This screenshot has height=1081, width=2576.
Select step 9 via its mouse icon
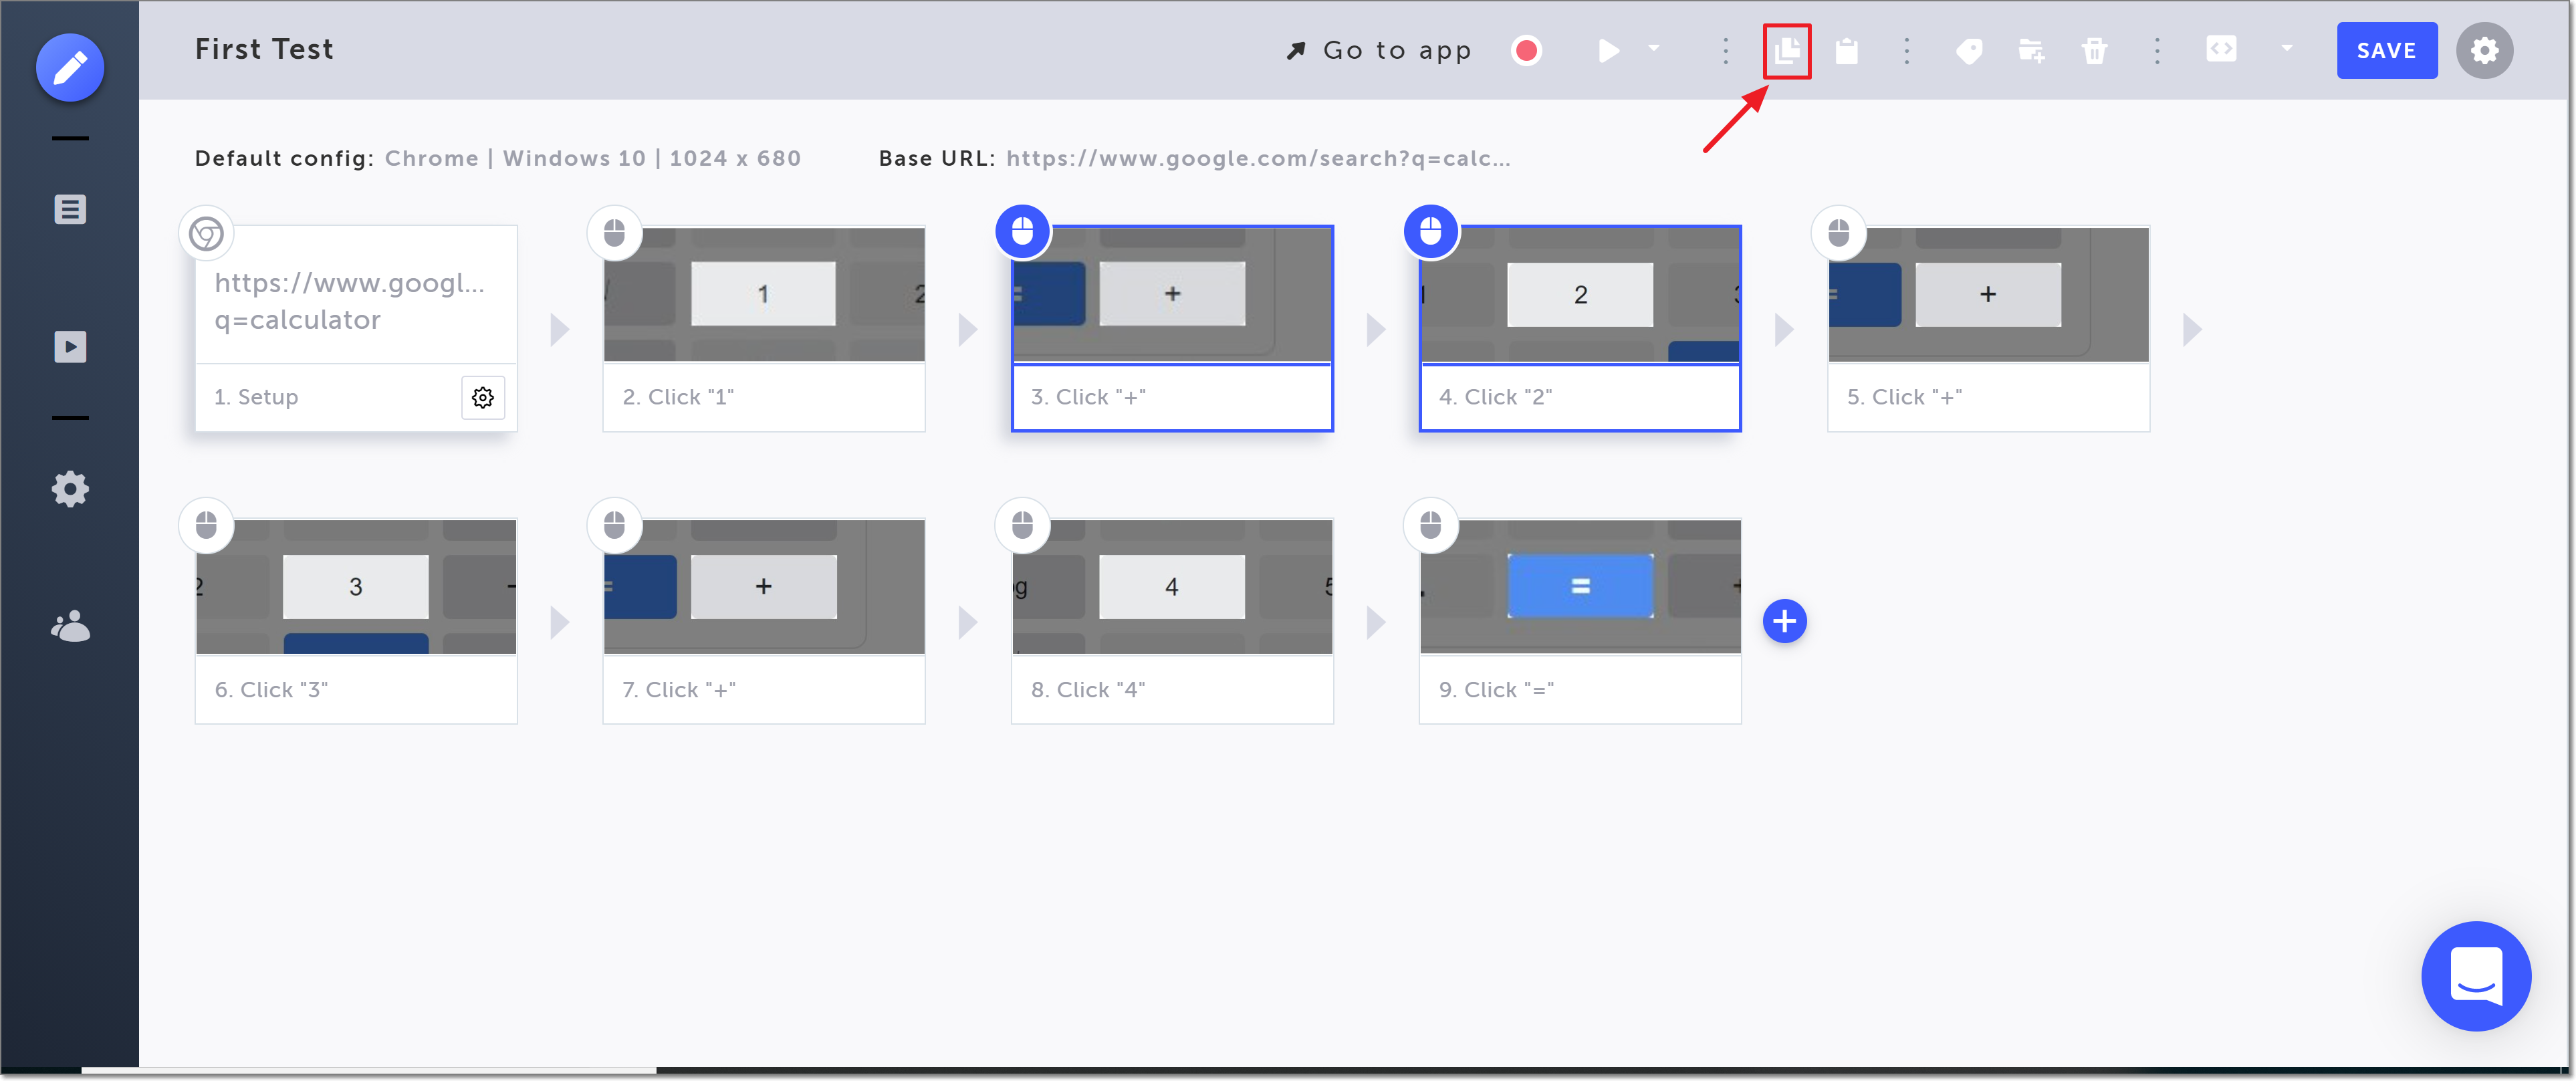[x=1431, y=525]
